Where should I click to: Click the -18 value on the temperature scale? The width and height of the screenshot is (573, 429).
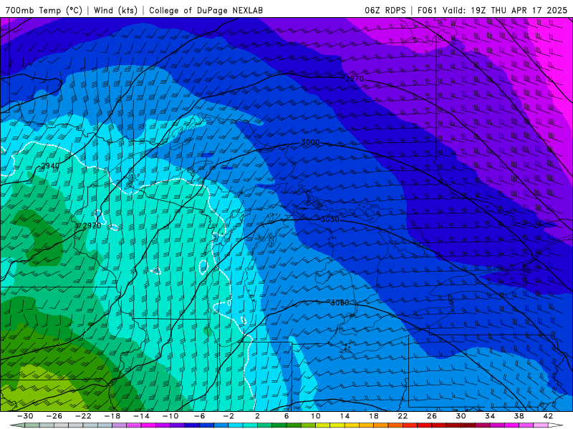(x=112, y=416)
